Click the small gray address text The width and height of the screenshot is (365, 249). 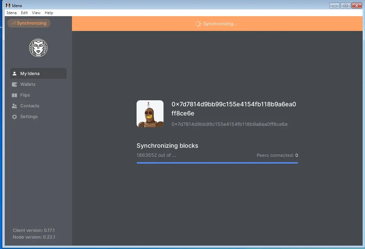[229, 124]
